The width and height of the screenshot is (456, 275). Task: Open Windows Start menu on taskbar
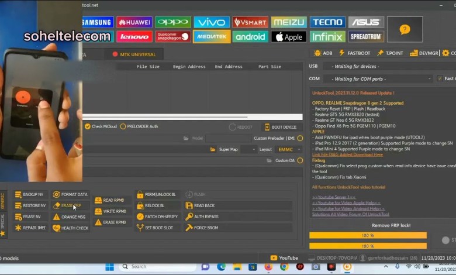[x=110, y=267]
